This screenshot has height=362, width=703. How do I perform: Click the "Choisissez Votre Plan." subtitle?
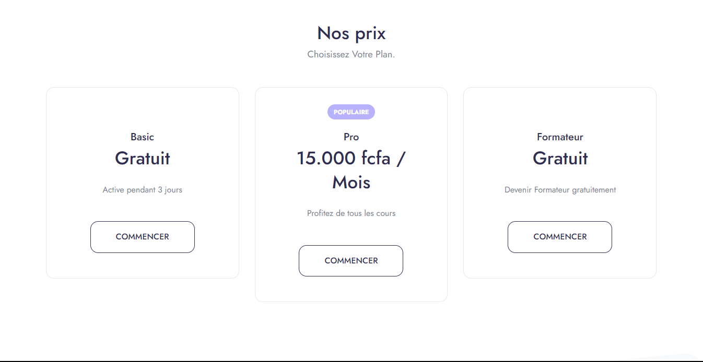click(x=351, y=54)
